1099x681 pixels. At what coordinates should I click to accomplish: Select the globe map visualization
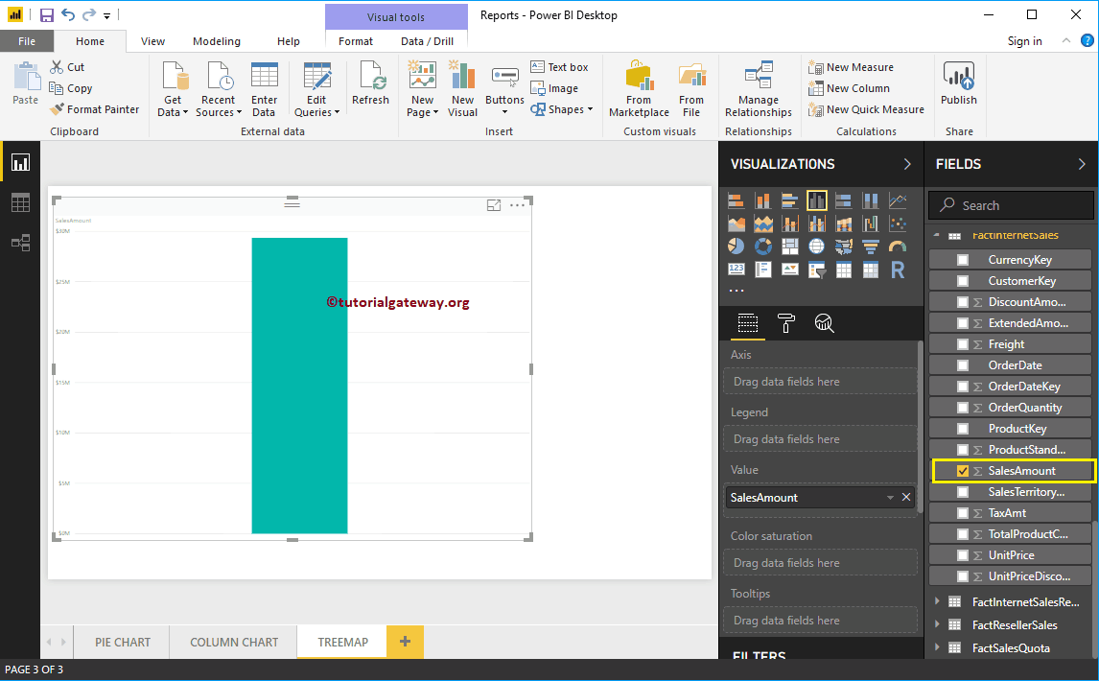816,247
